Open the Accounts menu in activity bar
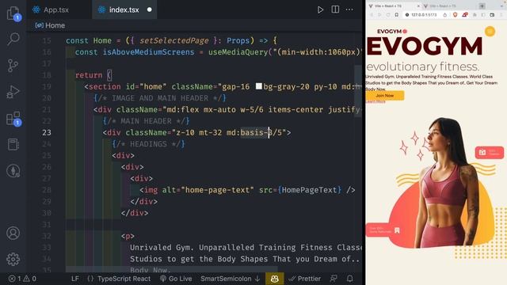Screen dimensions: 507x285 [x=13, y=233]
